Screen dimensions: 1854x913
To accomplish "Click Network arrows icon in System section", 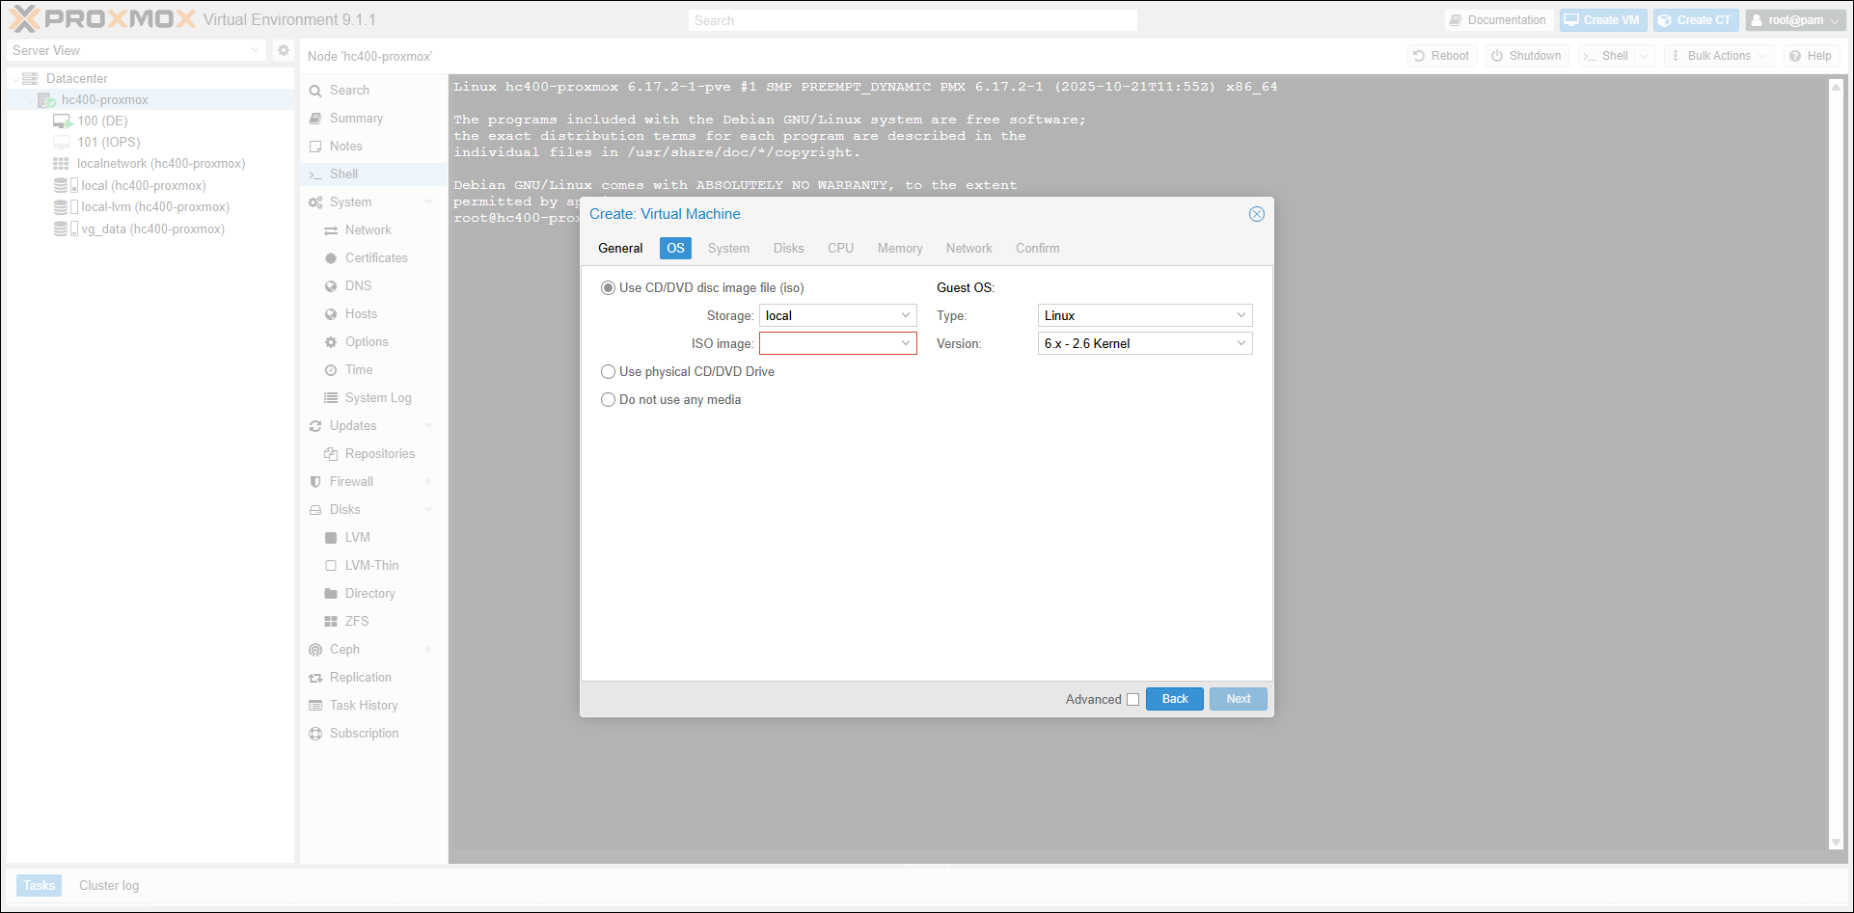I will point(331,230).
